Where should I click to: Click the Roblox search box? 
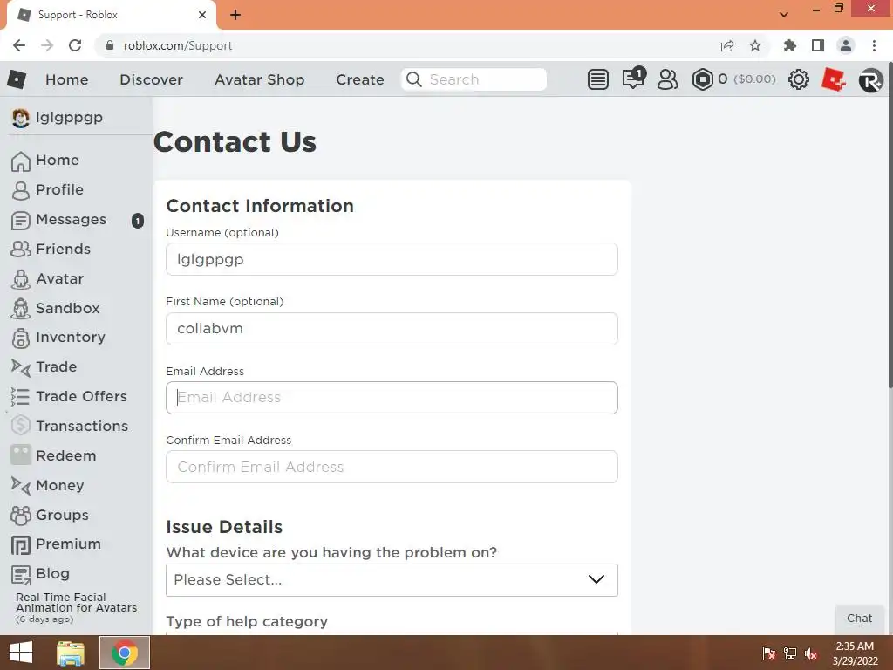(474, 79)
